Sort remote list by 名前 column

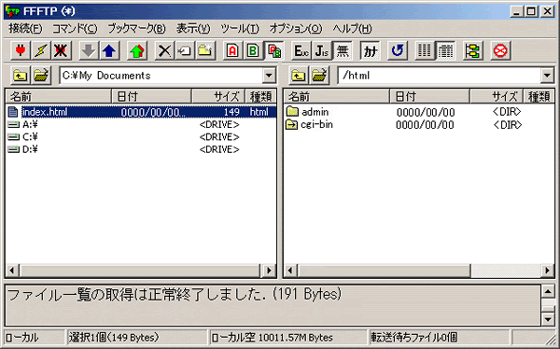336,96
